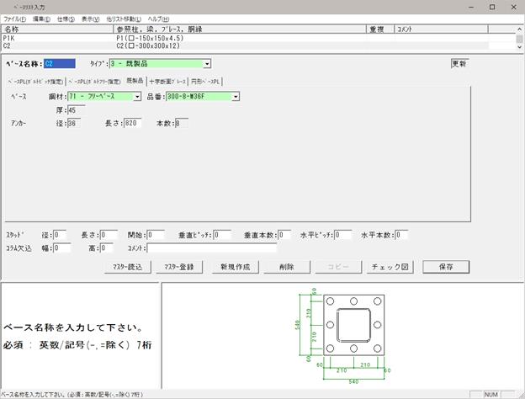525x399 pixels.
Task: Click the 名称 column header
Action: (57, 29)
